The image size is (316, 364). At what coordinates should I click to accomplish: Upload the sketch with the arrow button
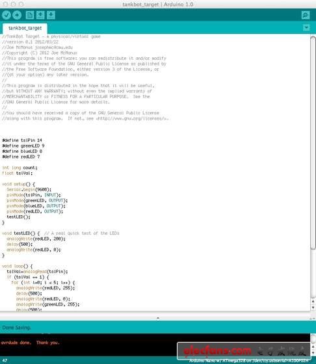pos(17,15)
